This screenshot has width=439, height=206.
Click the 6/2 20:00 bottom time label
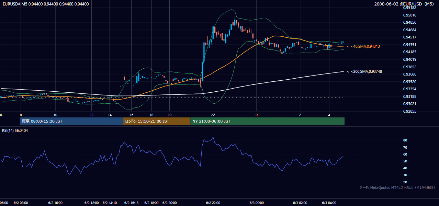[x=169, y=203]
